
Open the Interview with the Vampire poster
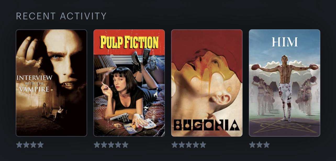[x=51, y=83]
